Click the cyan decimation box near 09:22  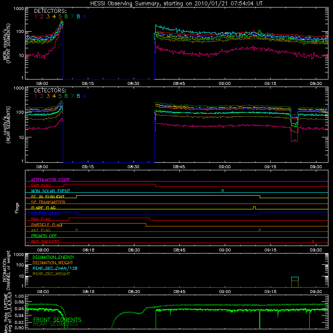point(295,279)
